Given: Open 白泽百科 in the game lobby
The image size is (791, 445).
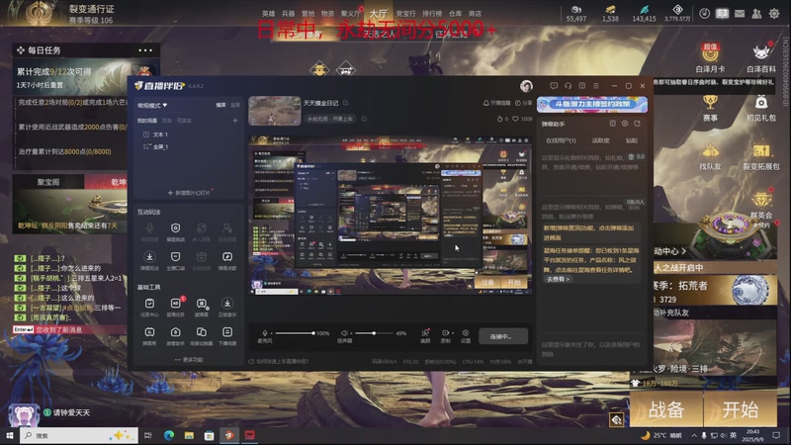Looking at the screenshot, I should coord(760,57).
